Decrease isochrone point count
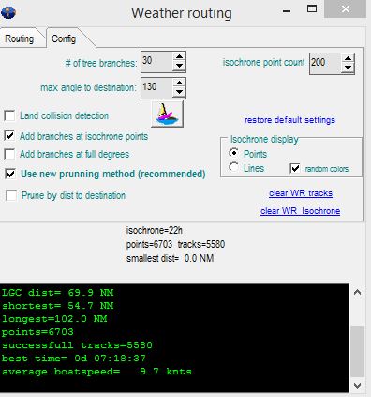 pyautogui.click(x=348, y=68)
